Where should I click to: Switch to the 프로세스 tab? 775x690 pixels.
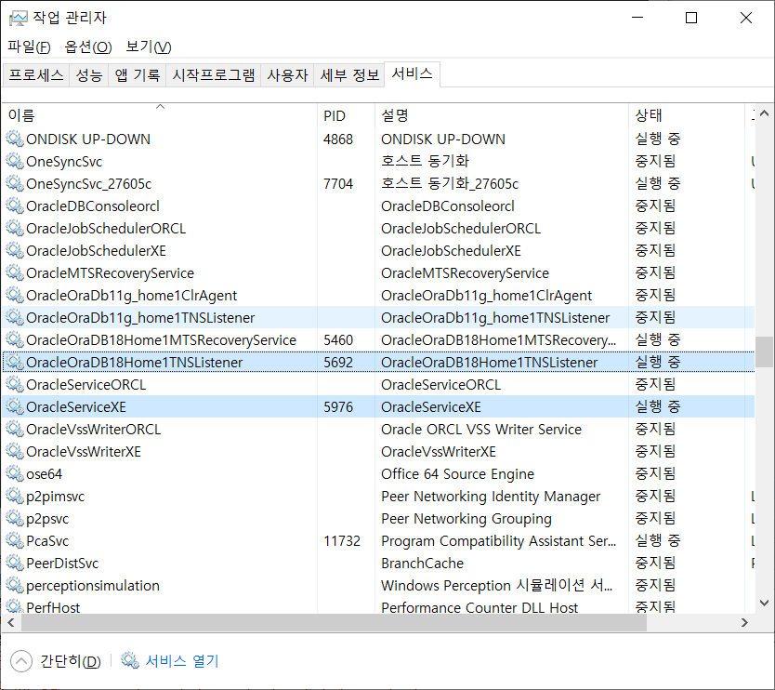36,74
